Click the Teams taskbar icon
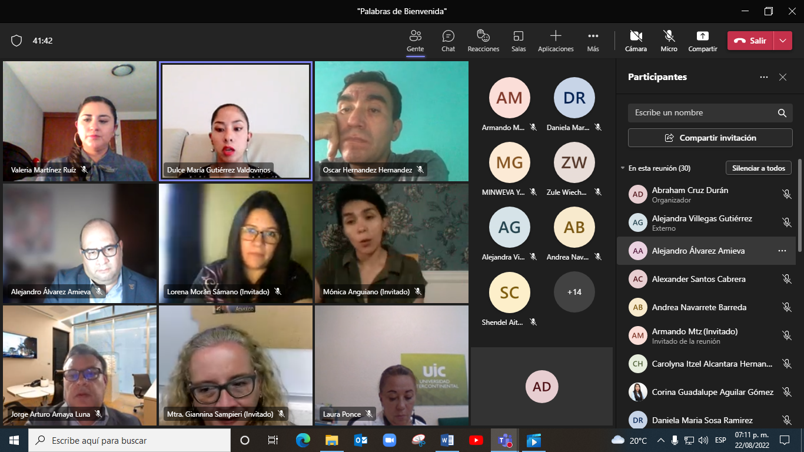804x452 pixels. [x=504, y=440]
